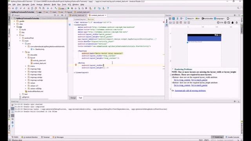Open the app run configuration dropdown
The height and width of the screenshot is (141, 251).
(62, 8)
